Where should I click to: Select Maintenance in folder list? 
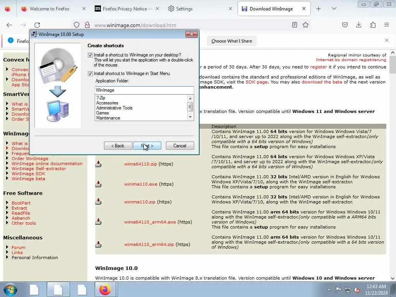tap(108, 118)
